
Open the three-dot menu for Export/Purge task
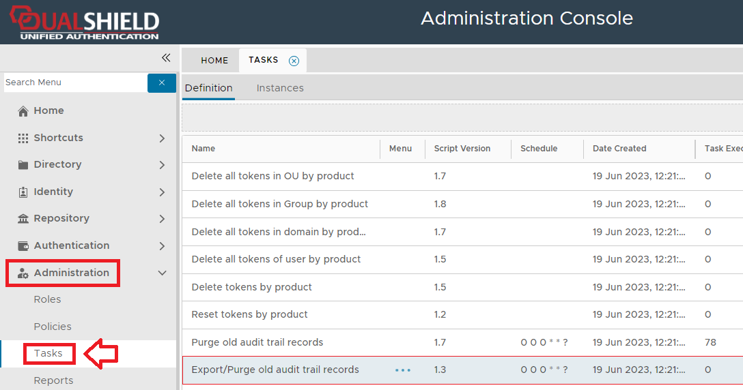403,370
